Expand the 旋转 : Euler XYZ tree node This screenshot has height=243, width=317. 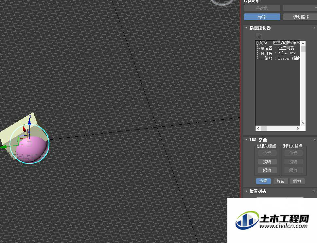262,53
